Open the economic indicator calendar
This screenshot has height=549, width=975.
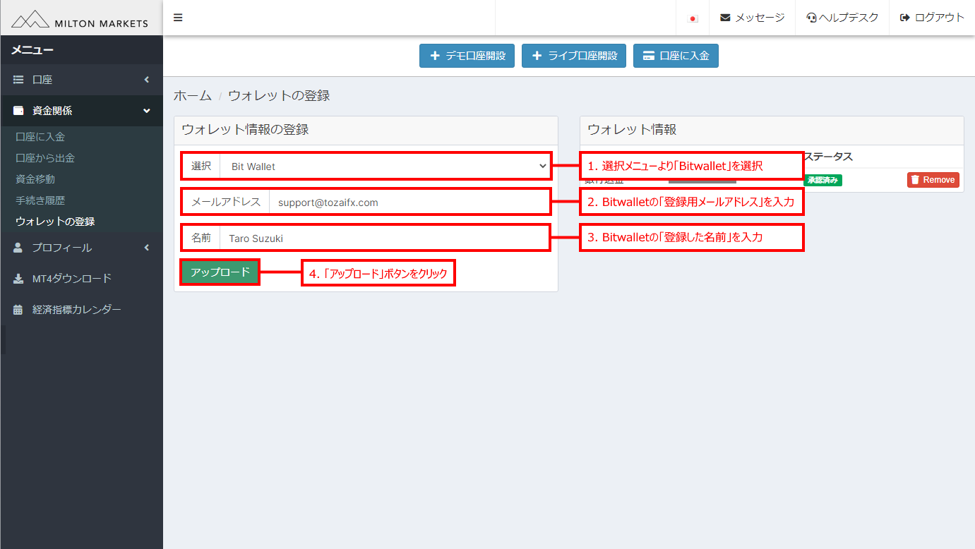76,310
